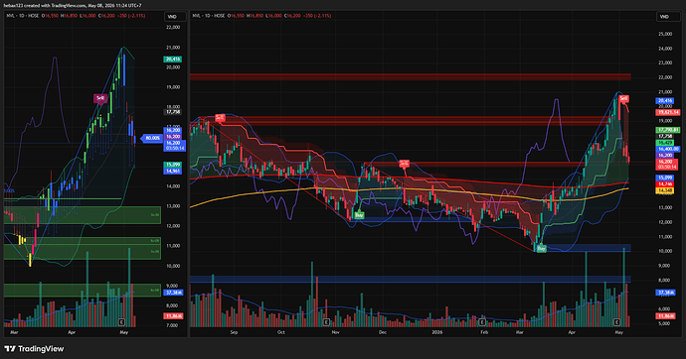The width and height of the screenshot is (686, 359).
Task: Click Sep on right chart time axis
Action: pos(234,332)
